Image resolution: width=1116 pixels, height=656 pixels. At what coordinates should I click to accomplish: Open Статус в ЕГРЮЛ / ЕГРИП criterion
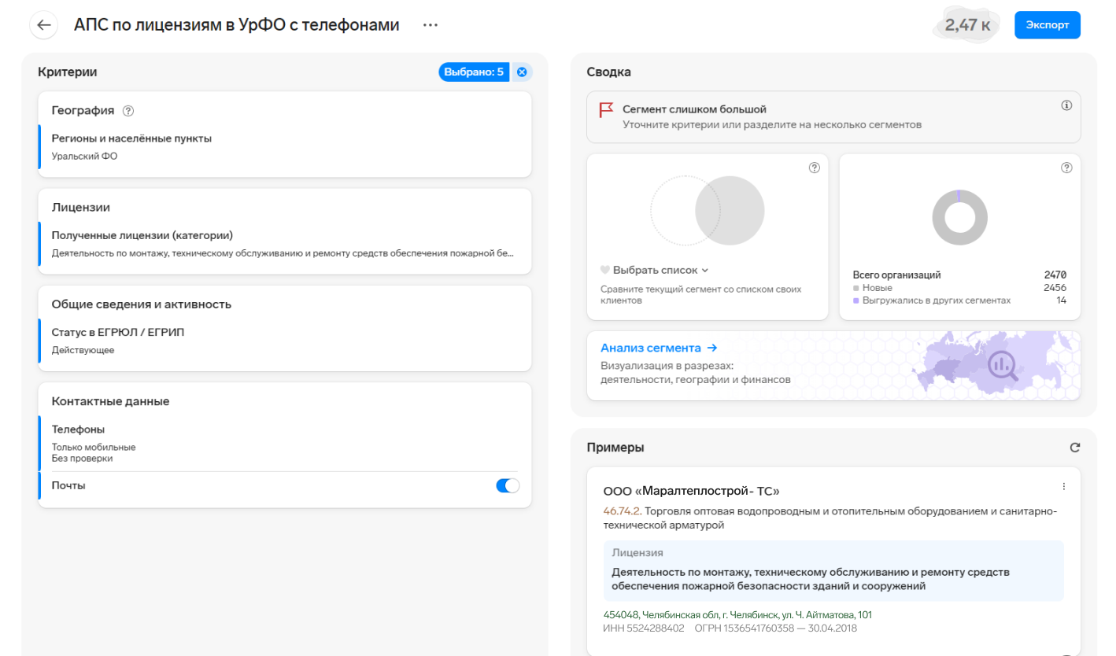(285, 341)
